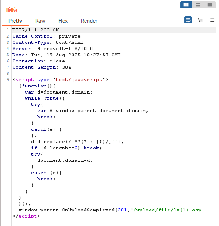Click the '(function(){' line
Viewport: 219px width, 226px height.
[x=37, y=86]
